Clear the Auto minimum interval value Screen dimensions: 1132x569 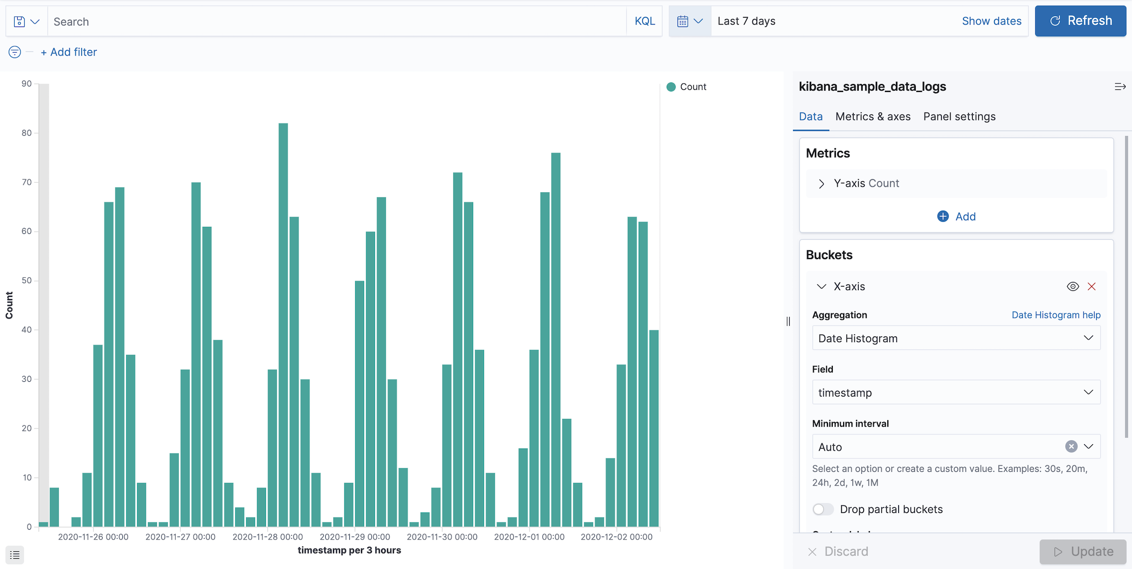click(1071, 446)
